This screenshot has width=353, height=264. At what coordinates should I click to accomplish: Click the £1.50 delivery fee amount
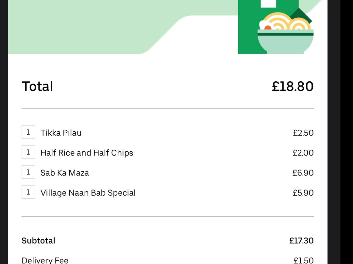point(303,260)
